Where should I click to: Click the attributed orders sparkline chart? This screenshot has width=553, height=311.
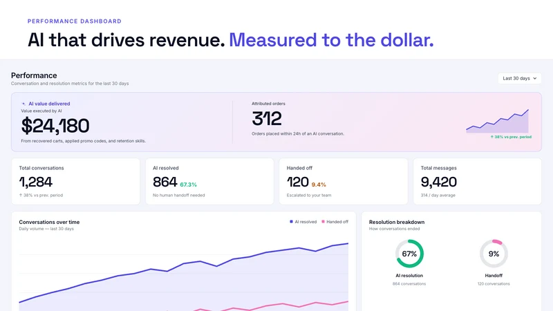[x=497, y=121]
